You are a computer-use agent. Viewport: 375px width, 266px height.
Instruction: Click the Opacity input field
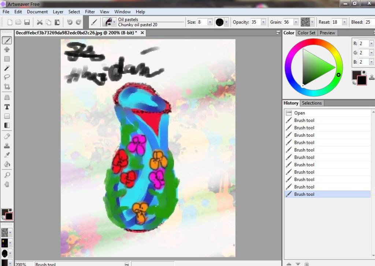click(x=256, y=22)
